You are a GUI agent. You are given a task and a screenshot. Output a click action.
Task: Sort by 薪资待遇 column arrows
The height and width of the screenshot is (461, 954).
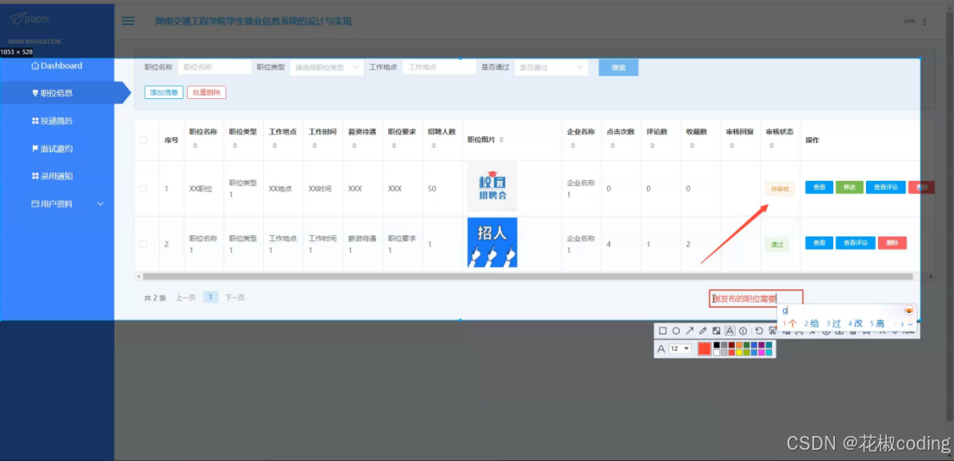pos(354,146)
